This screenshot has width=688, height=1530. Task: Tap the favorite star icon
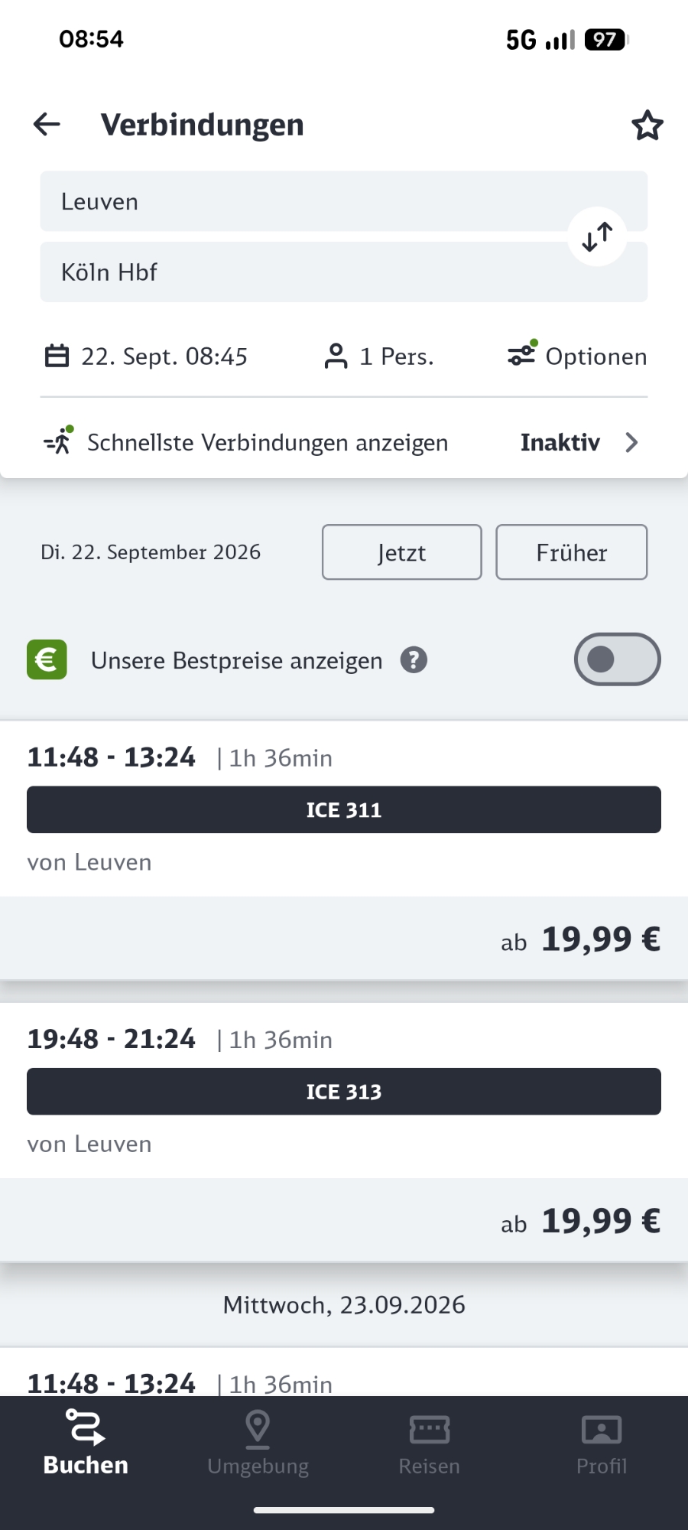coord(647,125)
